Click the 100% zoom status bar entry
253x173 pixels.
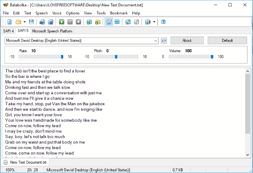[10, 170]
